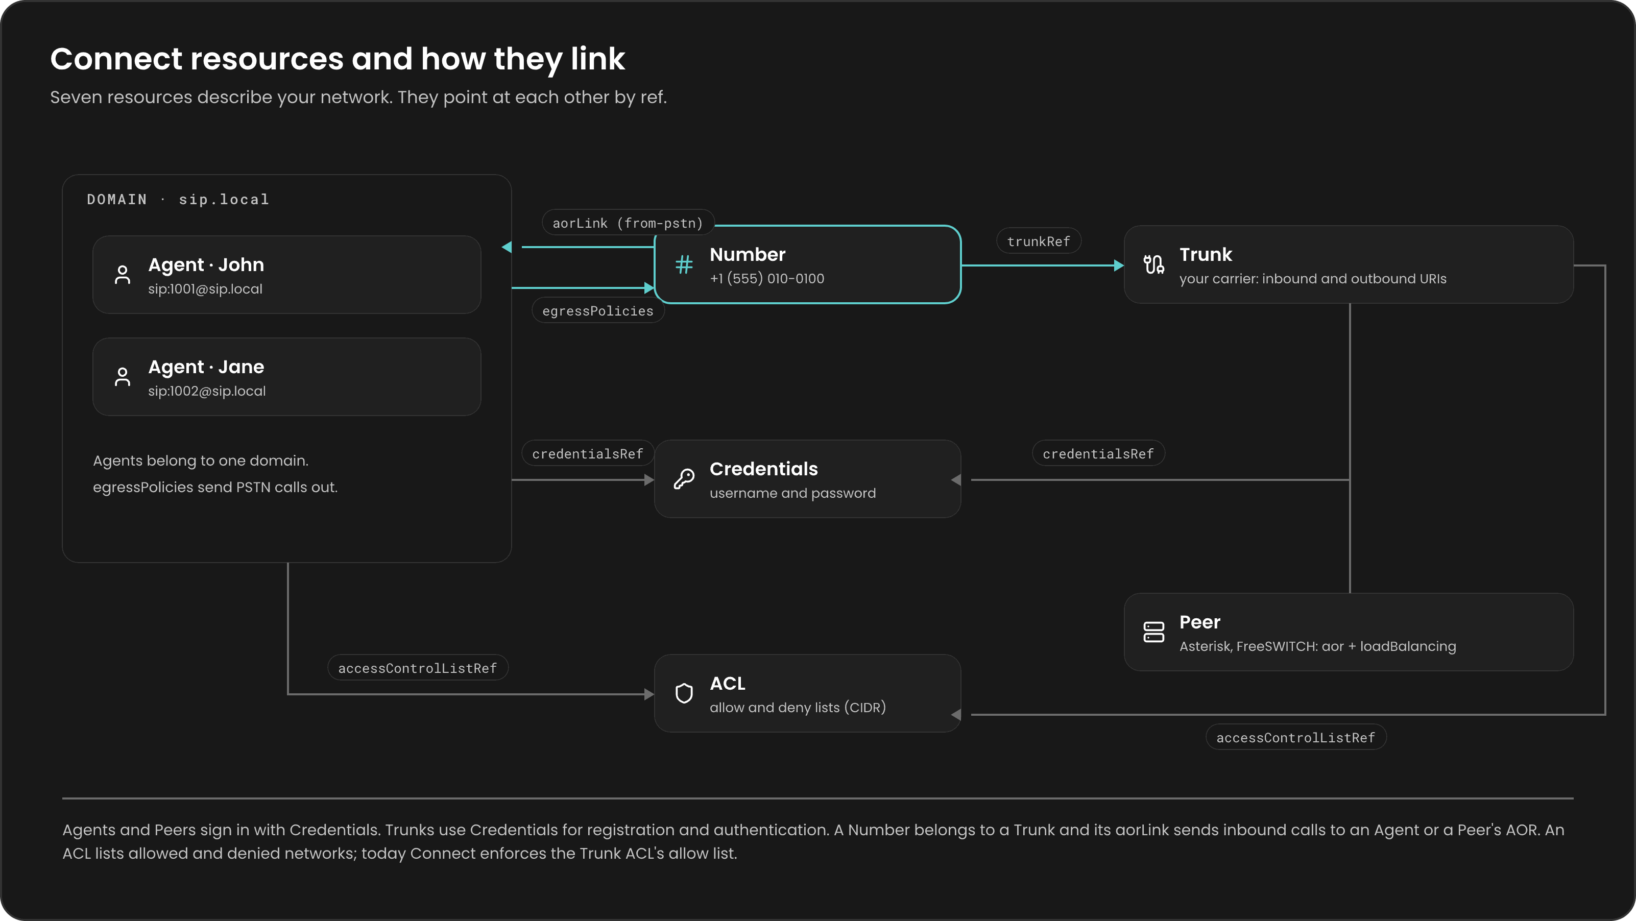Viewport: 1636px width, 921px height.
Task: Click the server icon in the Peer card
Action: pos(1153,632)
